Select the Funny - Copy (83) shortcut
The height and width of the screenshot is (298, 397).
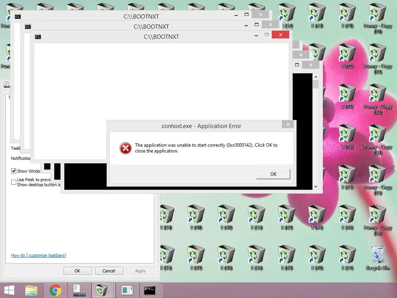[x=378, y=99]
